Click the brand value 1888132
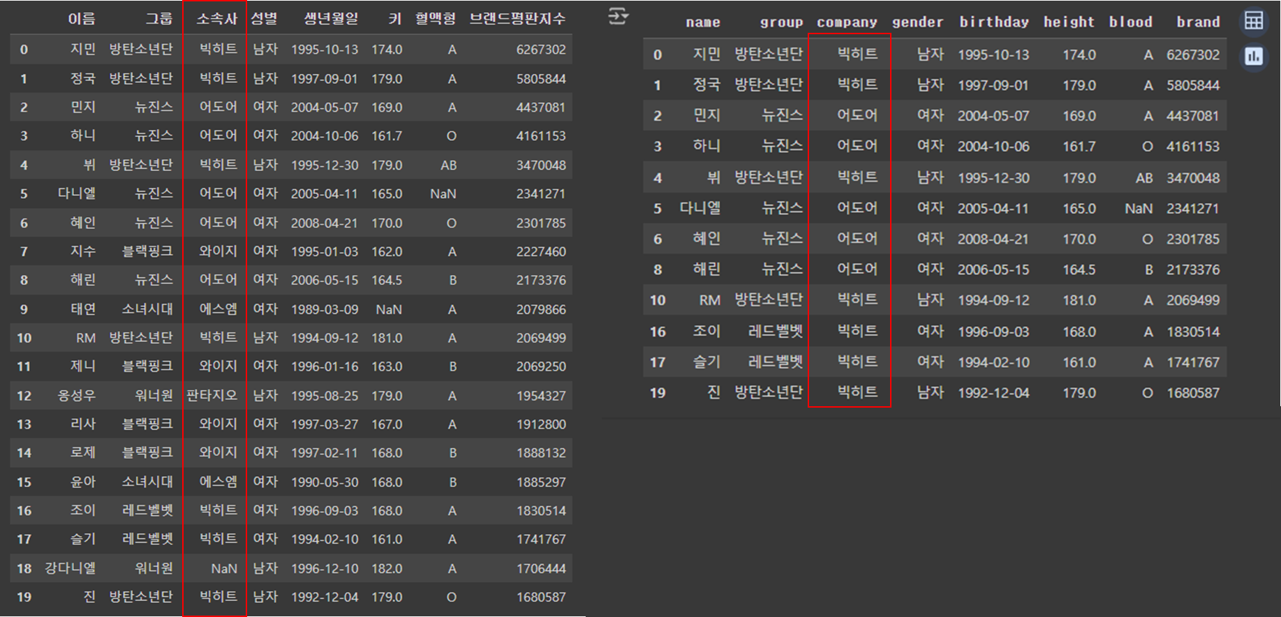 coord(541,453)
